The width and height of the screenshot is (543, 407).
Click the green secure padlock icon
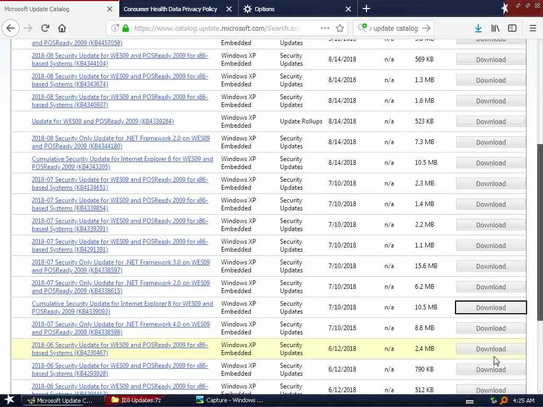pyautogui.click(x=126, y=29)
